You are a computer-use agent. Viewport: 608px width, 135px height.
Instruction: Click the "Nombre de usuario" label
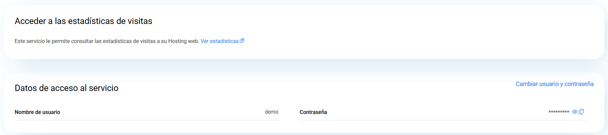[37, 112]
